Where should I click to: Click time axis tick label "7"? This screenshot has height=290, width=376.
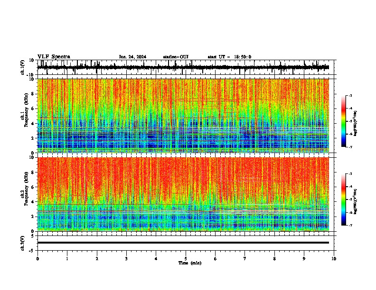[245, 259]
